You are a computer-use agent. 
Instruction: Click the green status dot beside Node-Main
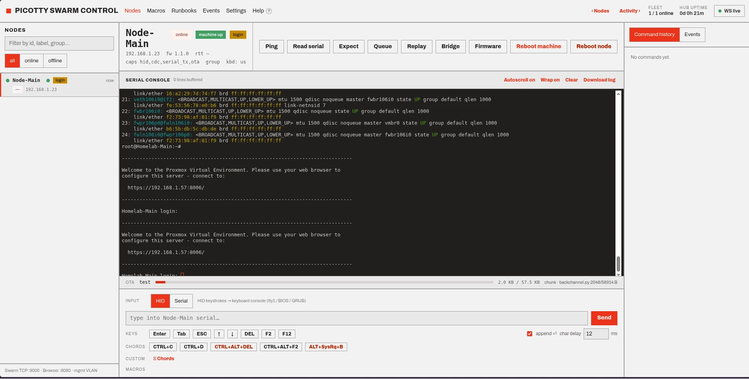(x=7, y=80)
